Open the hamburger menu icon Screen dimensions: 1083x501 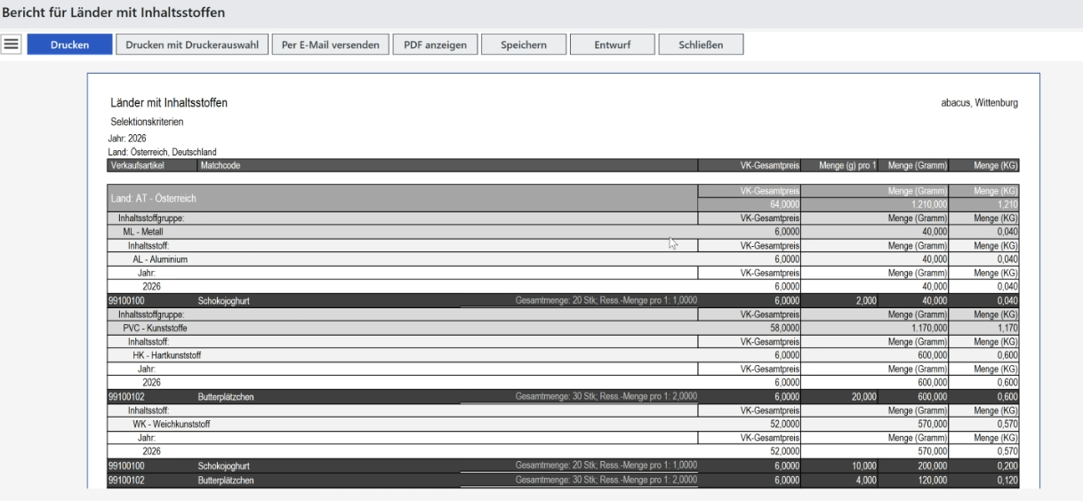click(12, 44)
